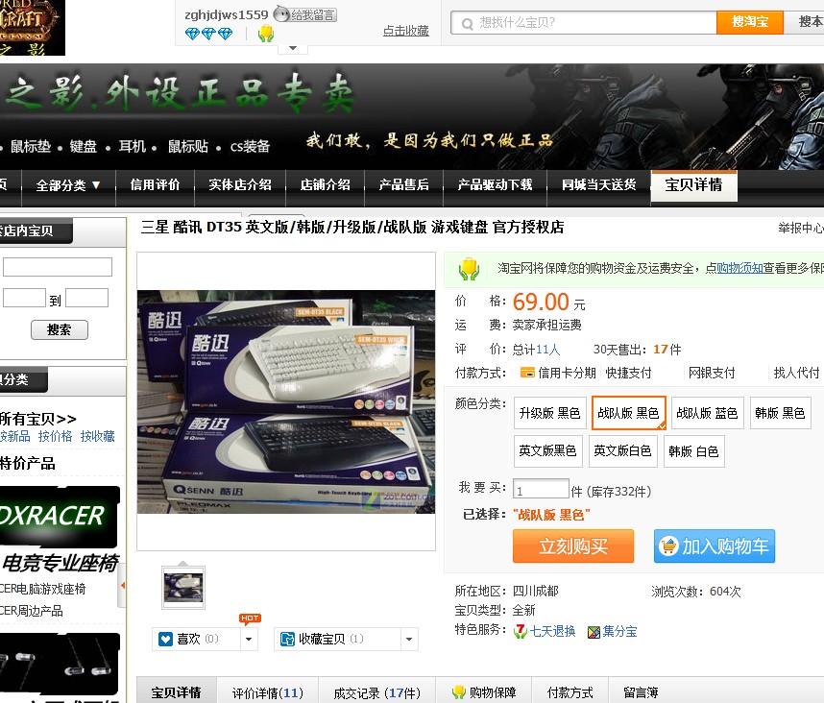Click the 集分宝 text link
The image size is (824, 703).
tap(619, 631)
